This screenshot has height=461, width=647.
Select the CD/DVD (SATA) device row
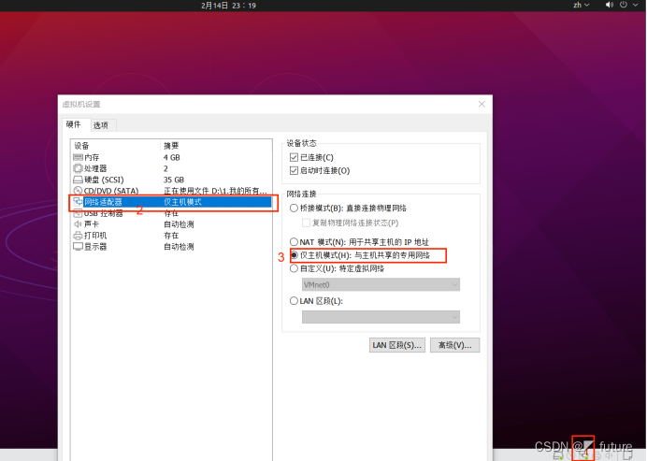pyautogui.click(x=172, y=191)
